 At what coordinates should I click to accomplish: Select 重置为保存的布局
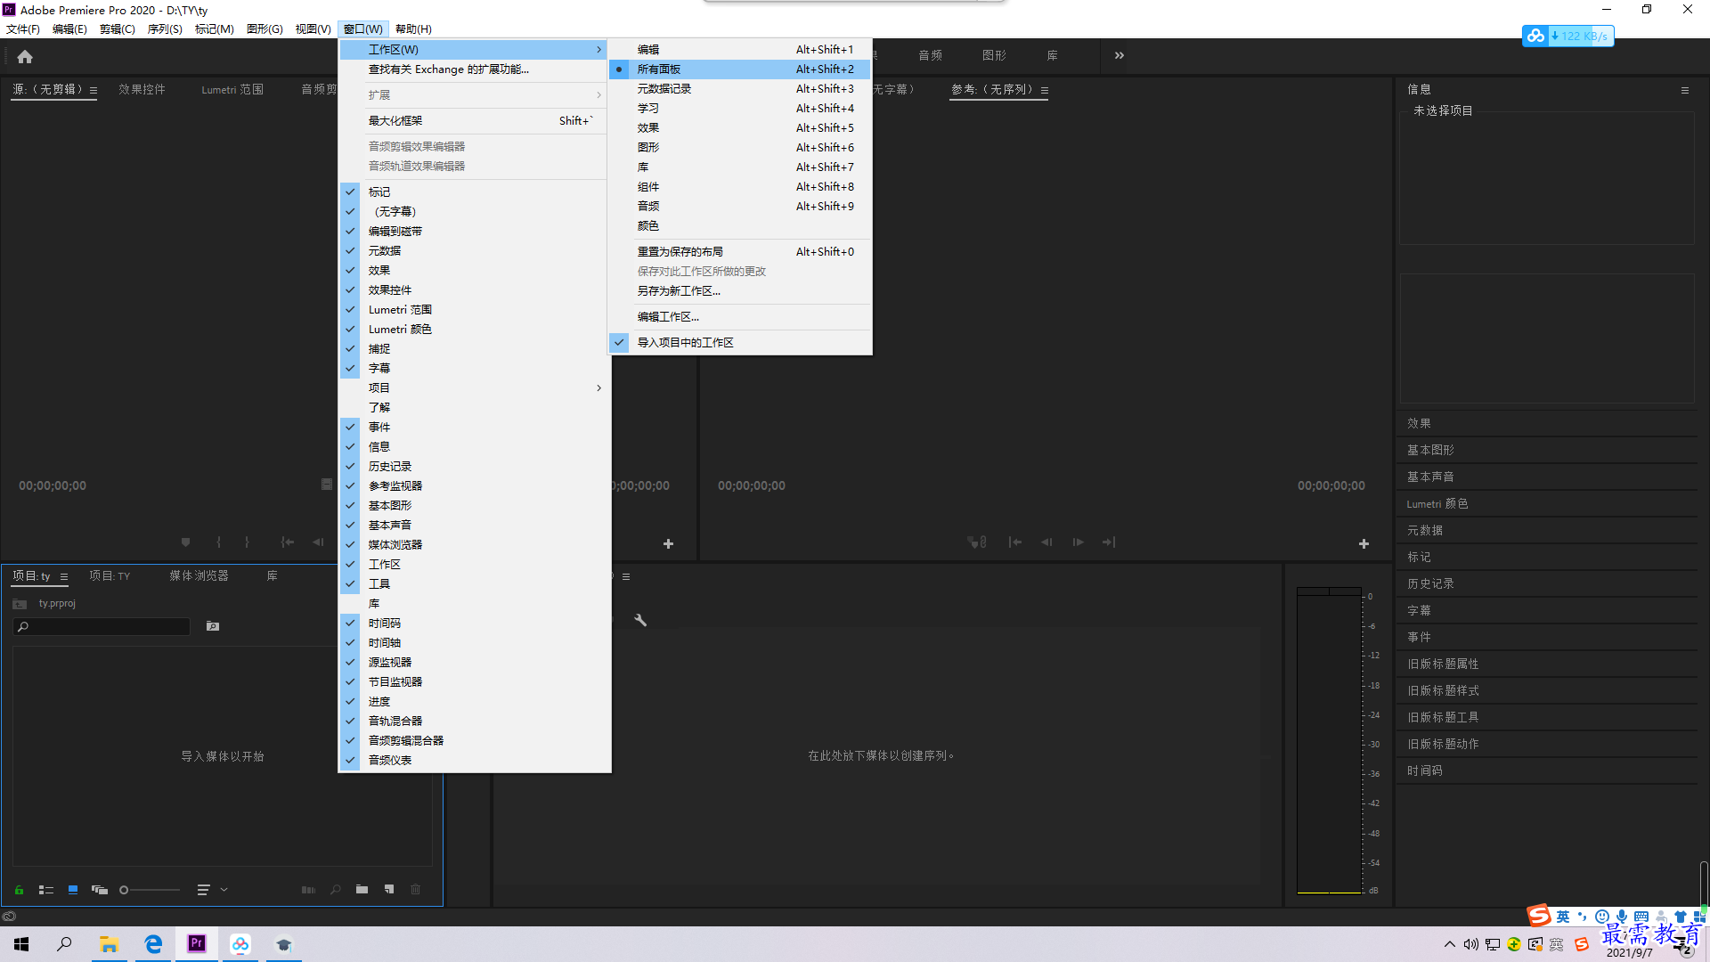click(x=739, y=251)
